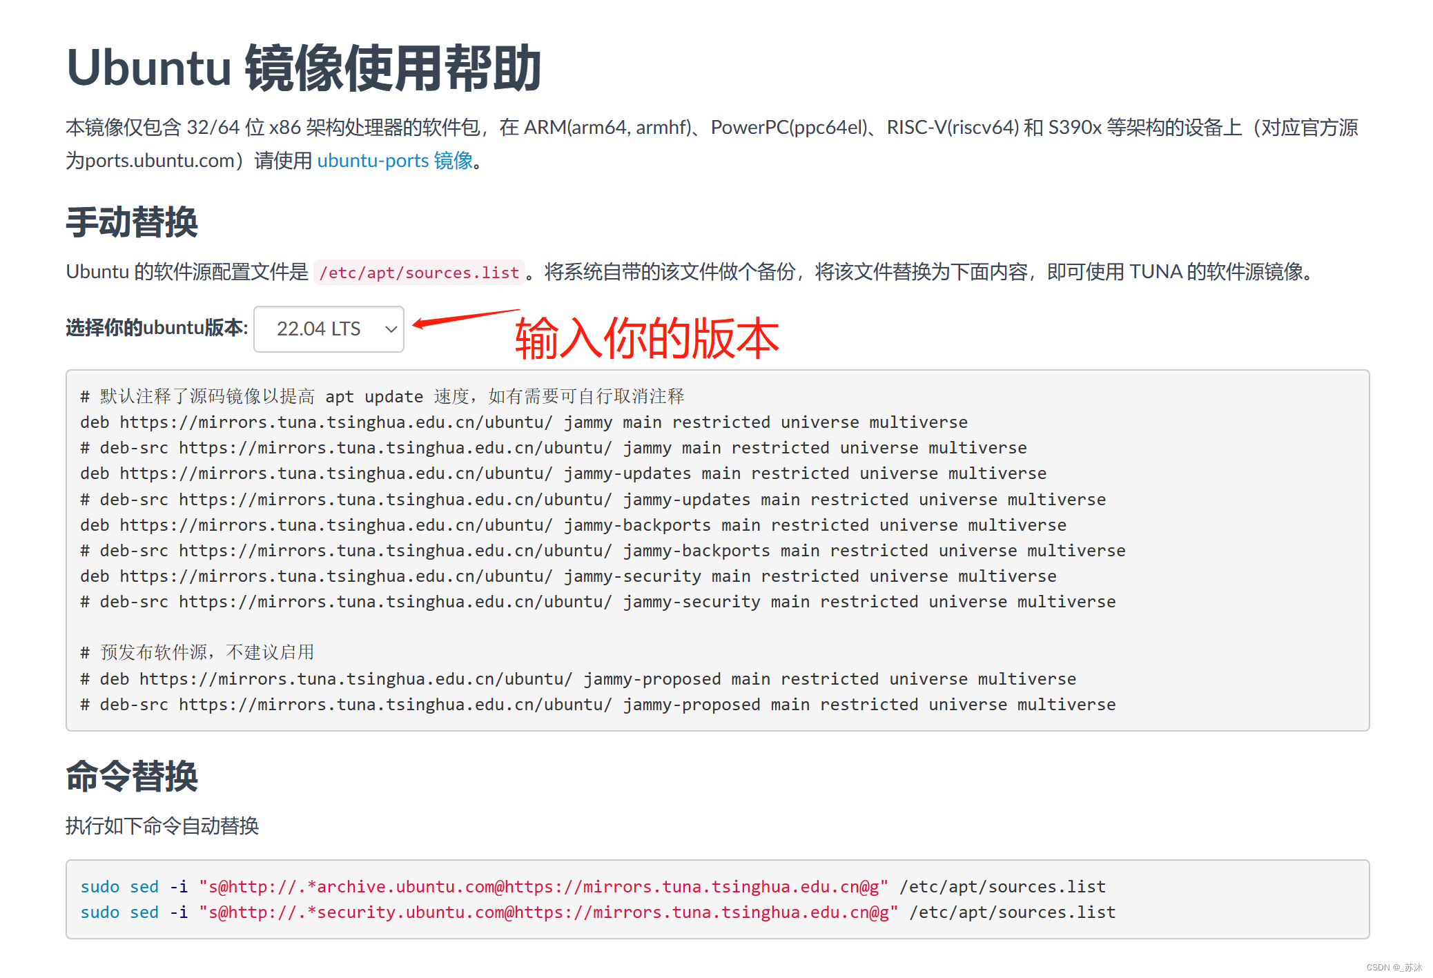Click the first deb jammy main line

pyautogui.click(x=523, y=422)
